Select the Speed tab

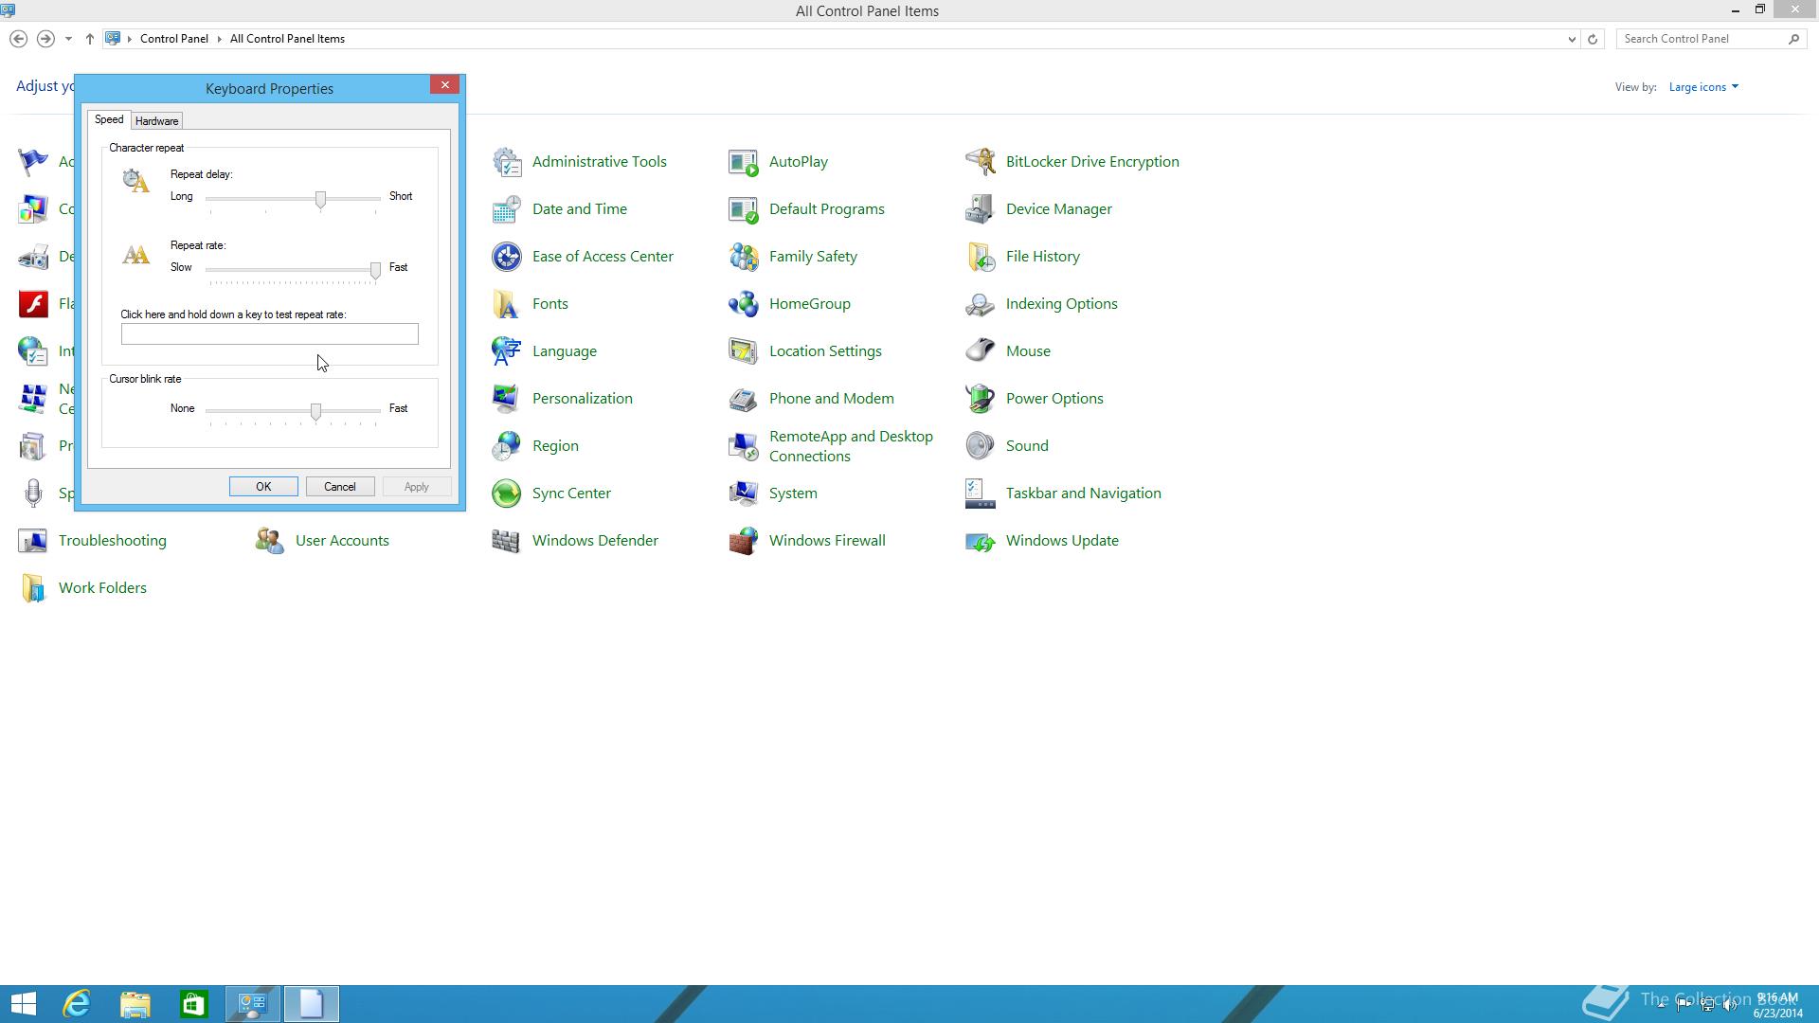click(109, 120)
